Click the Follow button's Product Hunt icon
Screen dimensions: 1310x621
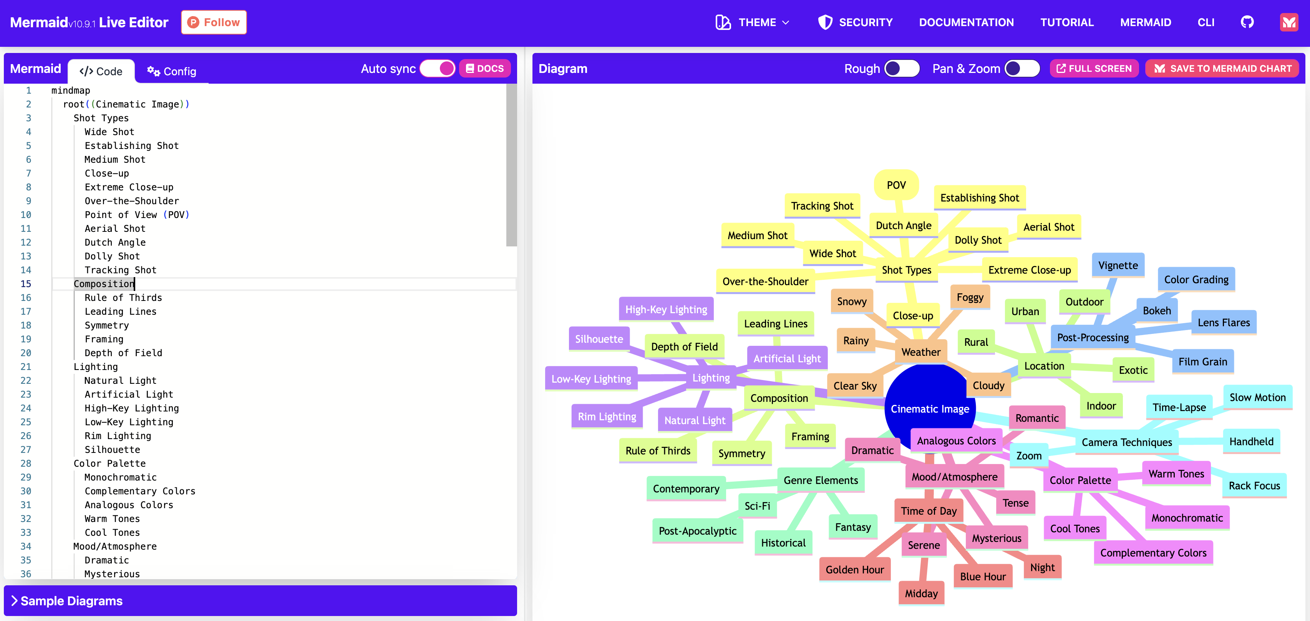click(193, 22)
